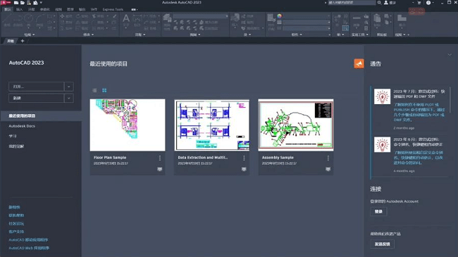
Task: Switch recent files to grid view
Action: click(x=104, y=91)
